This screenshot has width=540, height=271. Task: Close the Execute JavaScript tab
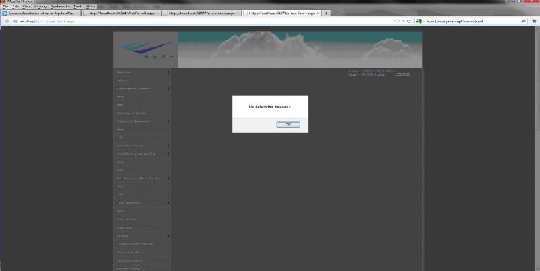pos(77,13)
